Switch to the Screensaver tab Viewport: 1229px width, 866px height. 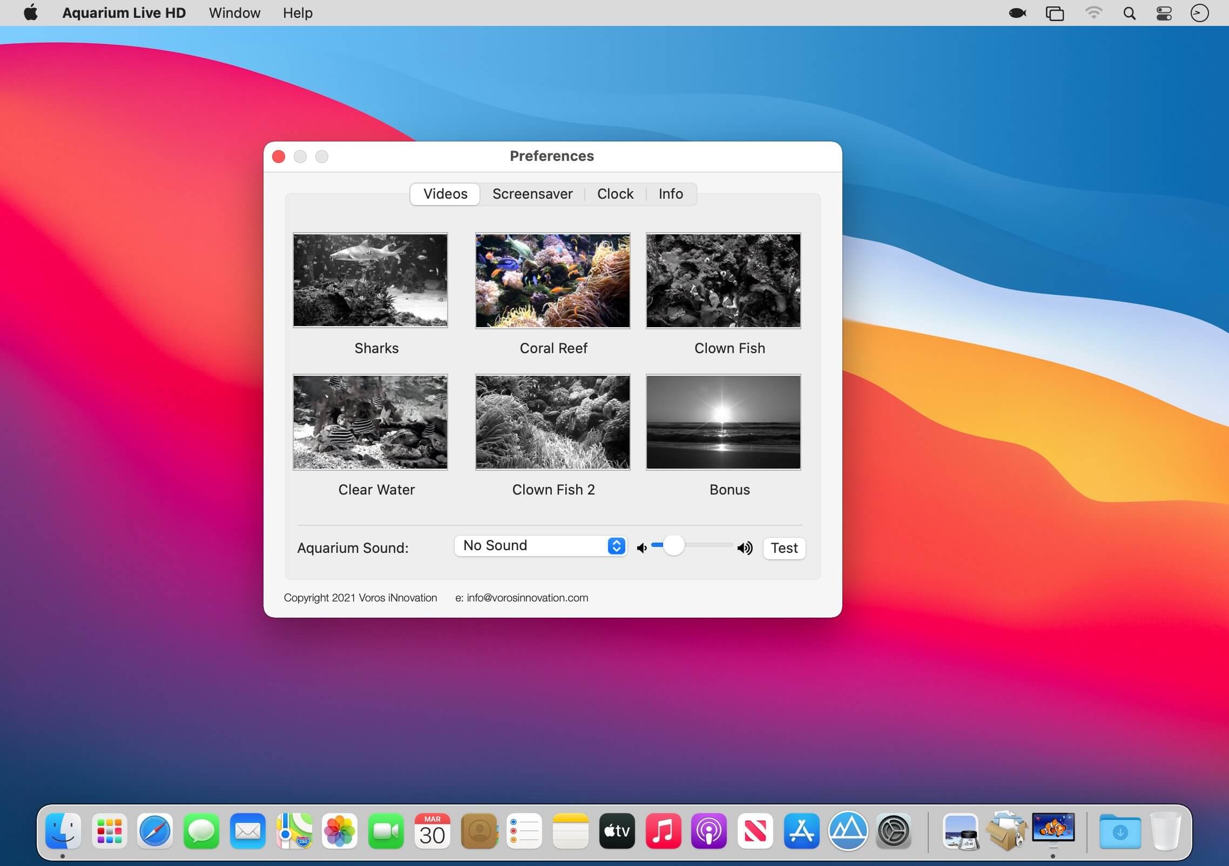click(532, 194)
